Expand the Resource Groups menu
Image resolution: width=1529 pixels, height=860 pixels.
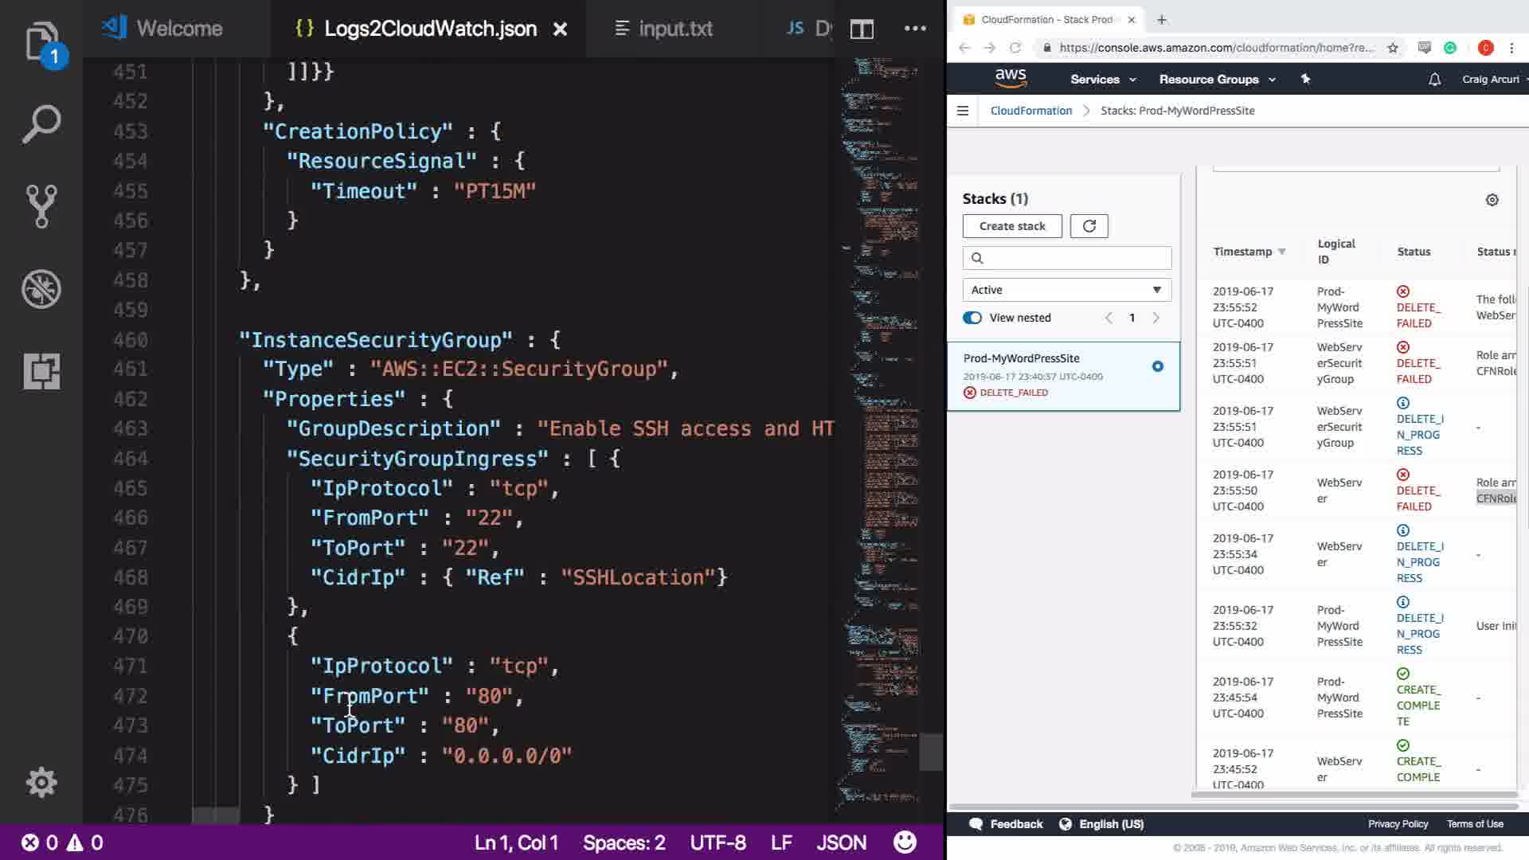pyautogui.click(x=1216, y=80)
